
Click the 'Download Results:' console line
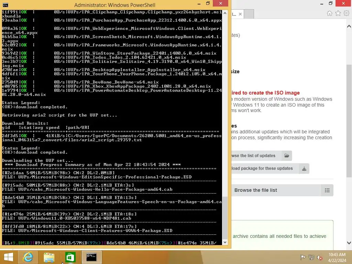[x=25, y=123]
